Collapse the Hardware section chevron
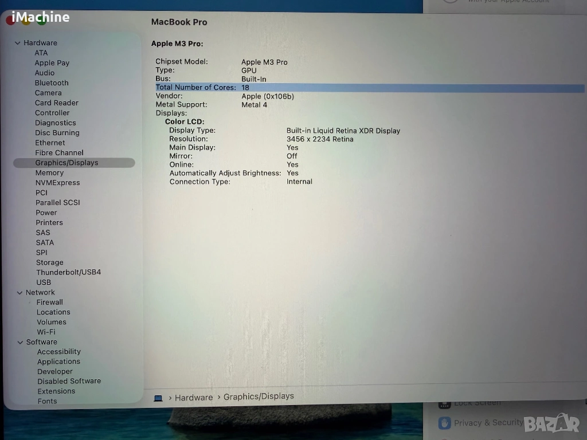587x440 pixels. click(x=18, y=43)
